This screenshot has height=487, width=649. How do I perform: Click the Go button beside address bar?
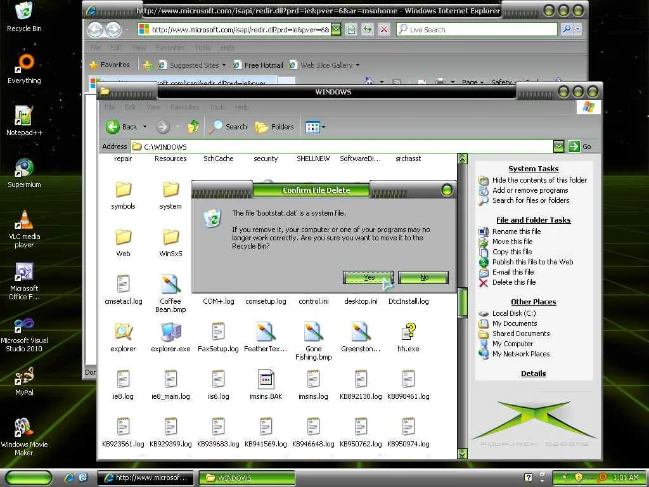pyautogui.click(x=581, y=146)
